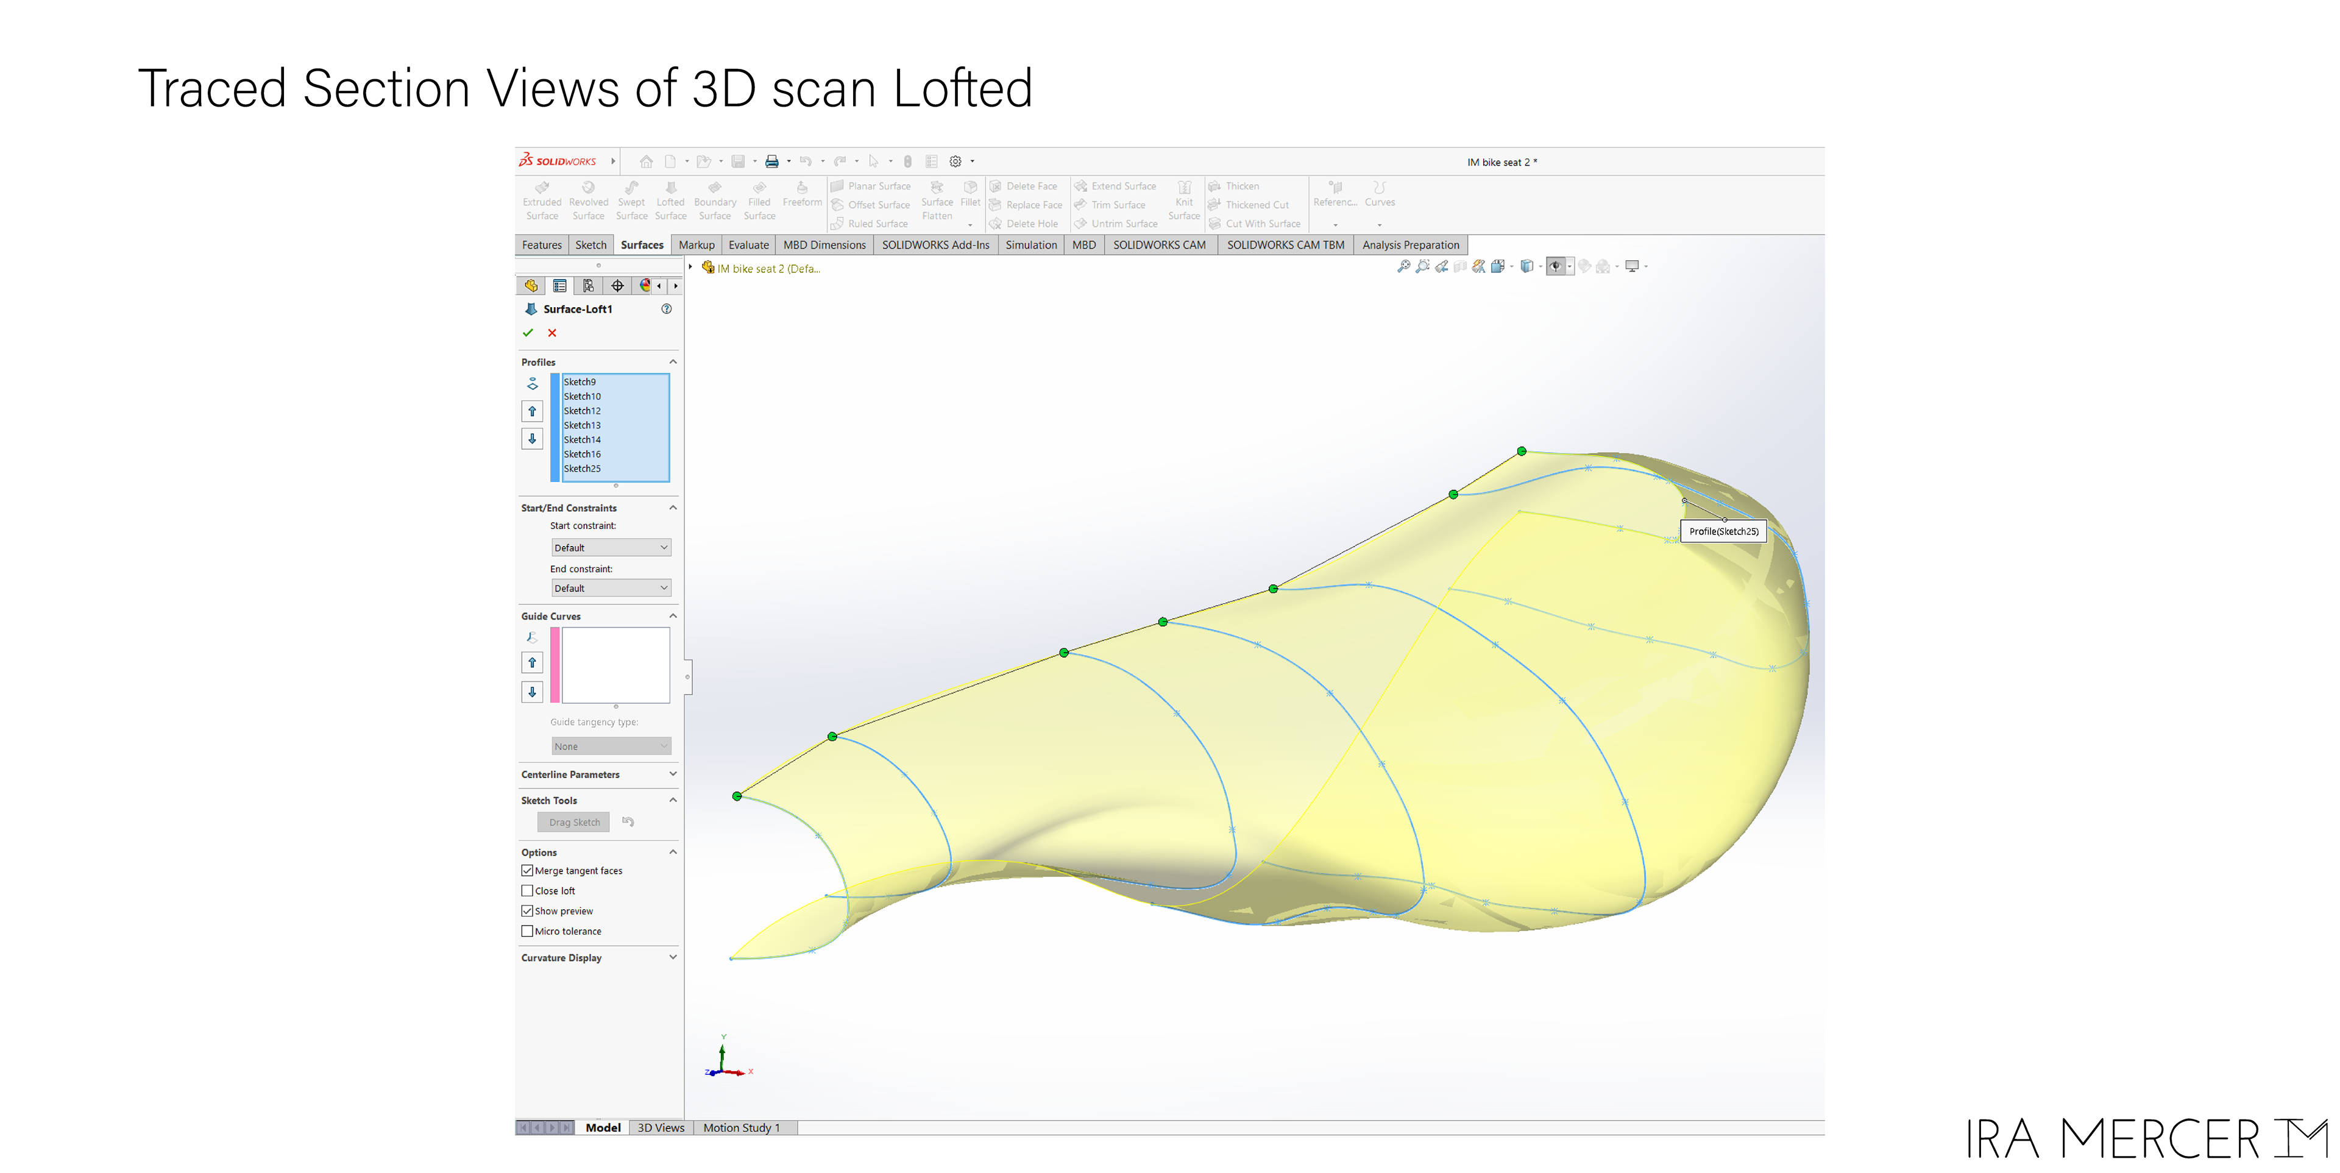
Task: Click the Lofted Surface tool icon
Action: (x=670, y=188)
